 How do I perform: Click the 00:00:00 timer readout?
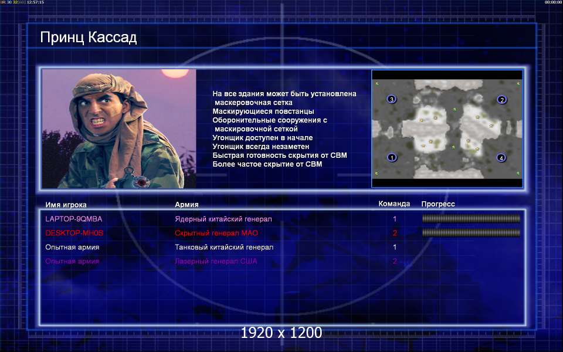553,2
